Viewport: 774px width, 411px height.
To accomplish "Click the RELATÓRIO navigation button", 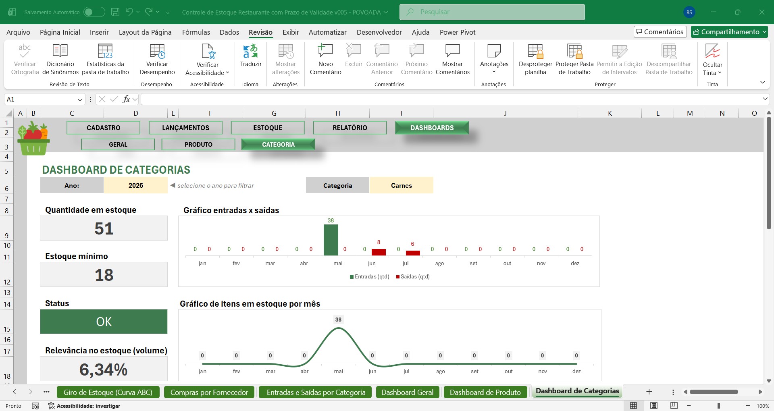I will point(350,128).
